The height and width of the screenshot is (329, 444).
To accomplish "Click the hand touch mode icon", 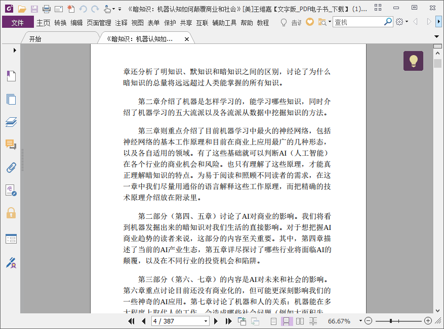I will [107, 9].
